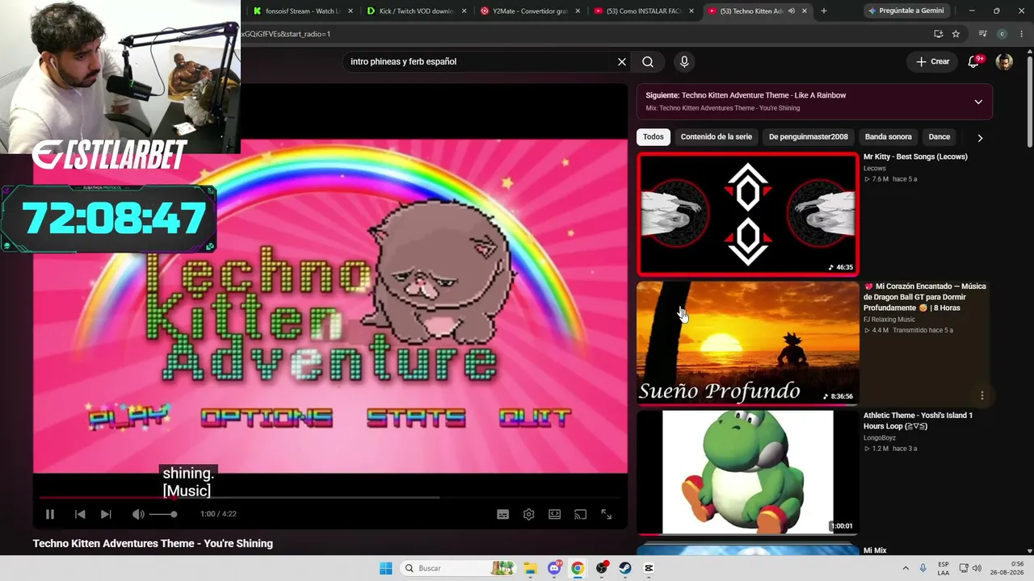Open the video player settings gear
Screen dimensions: 1034x581
528,514
